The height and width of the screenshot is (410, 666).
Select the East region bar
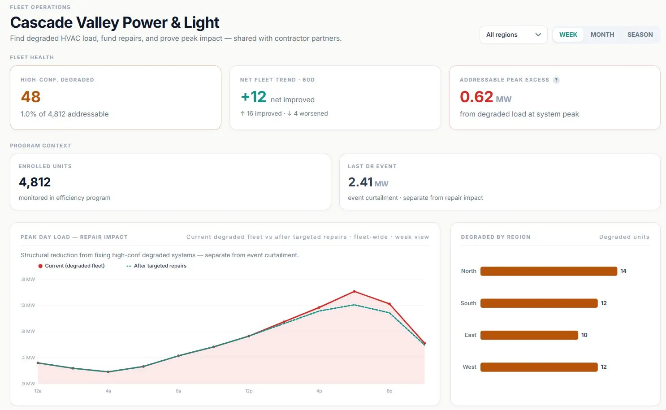tap(529, 335)
